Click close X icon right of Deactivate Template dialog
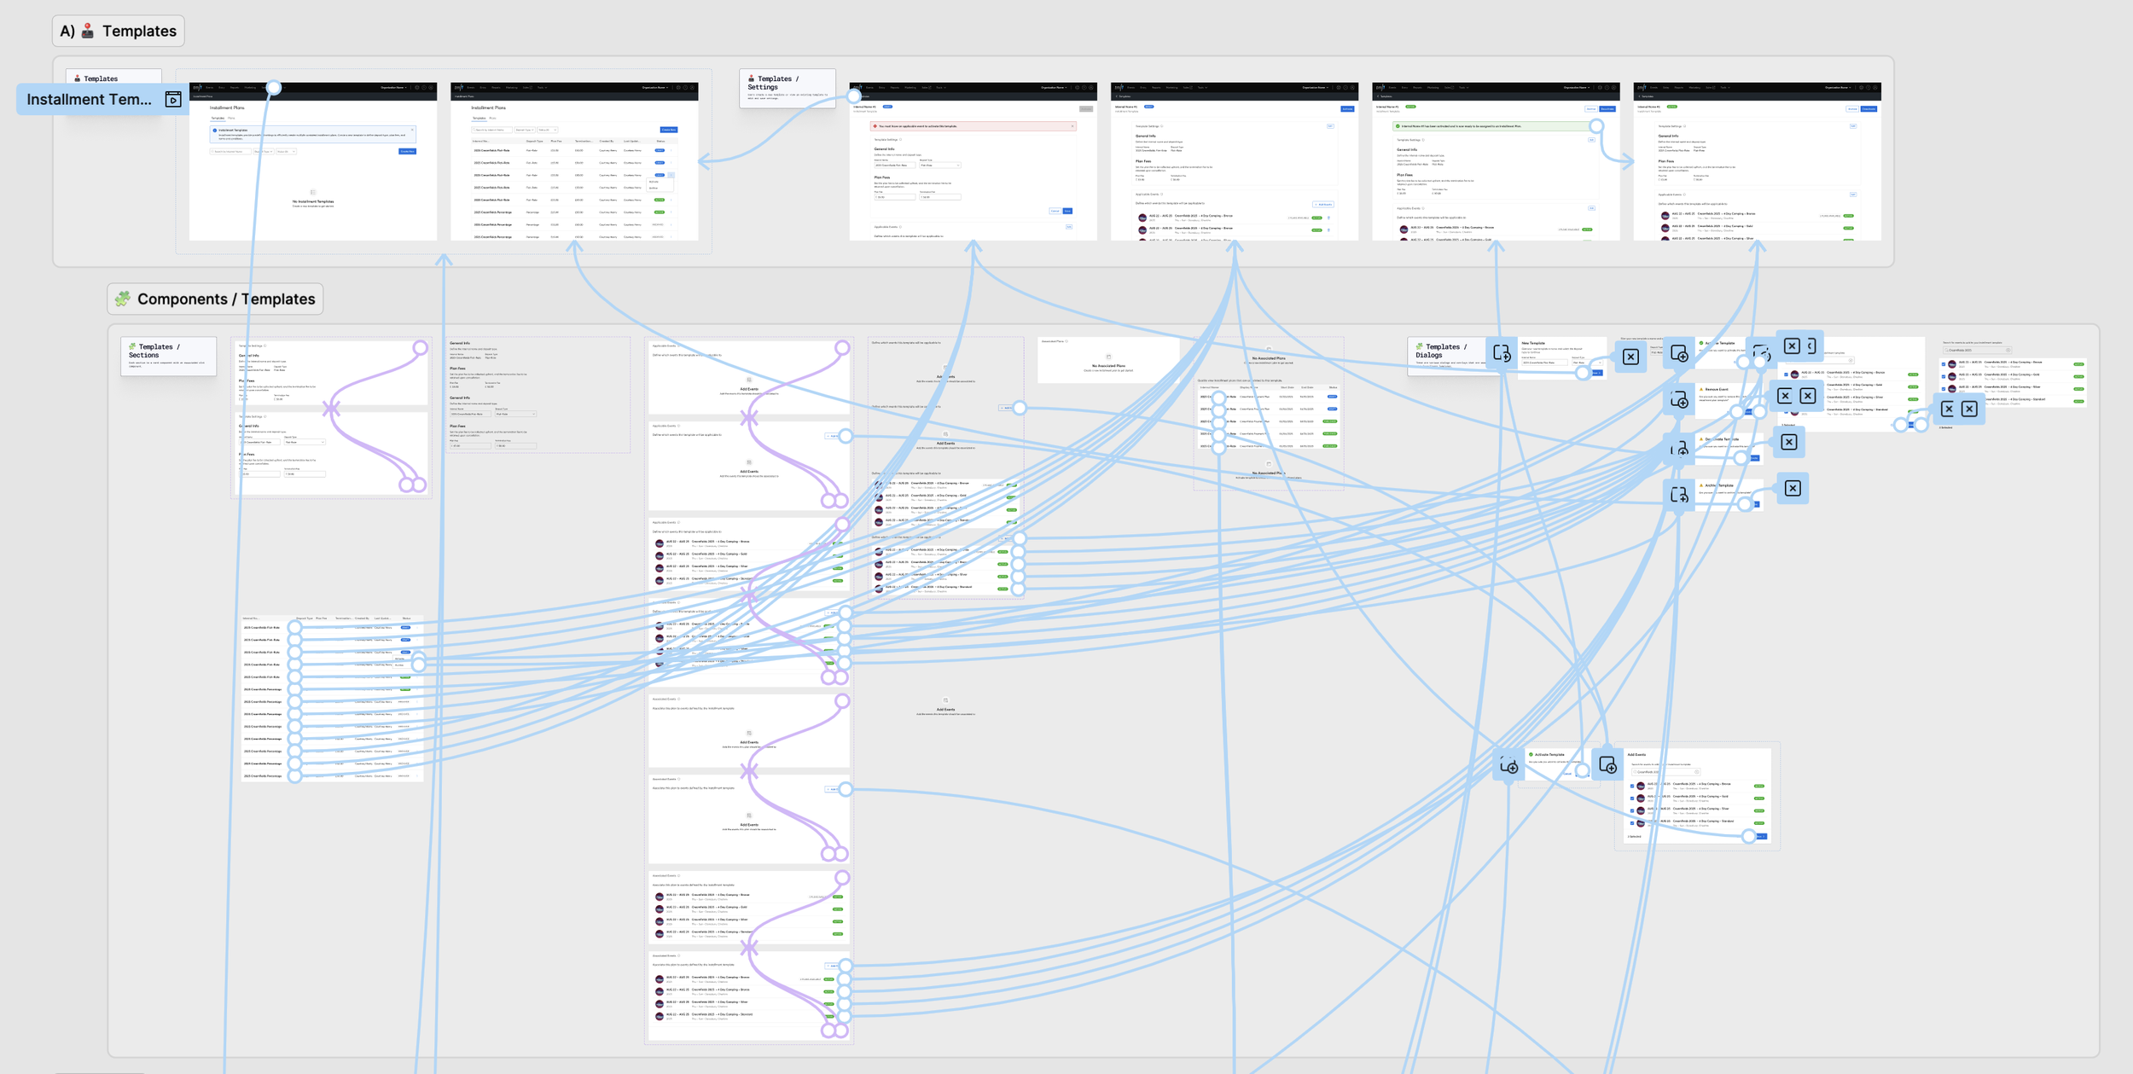2133x1074 pixels. 1789,442
